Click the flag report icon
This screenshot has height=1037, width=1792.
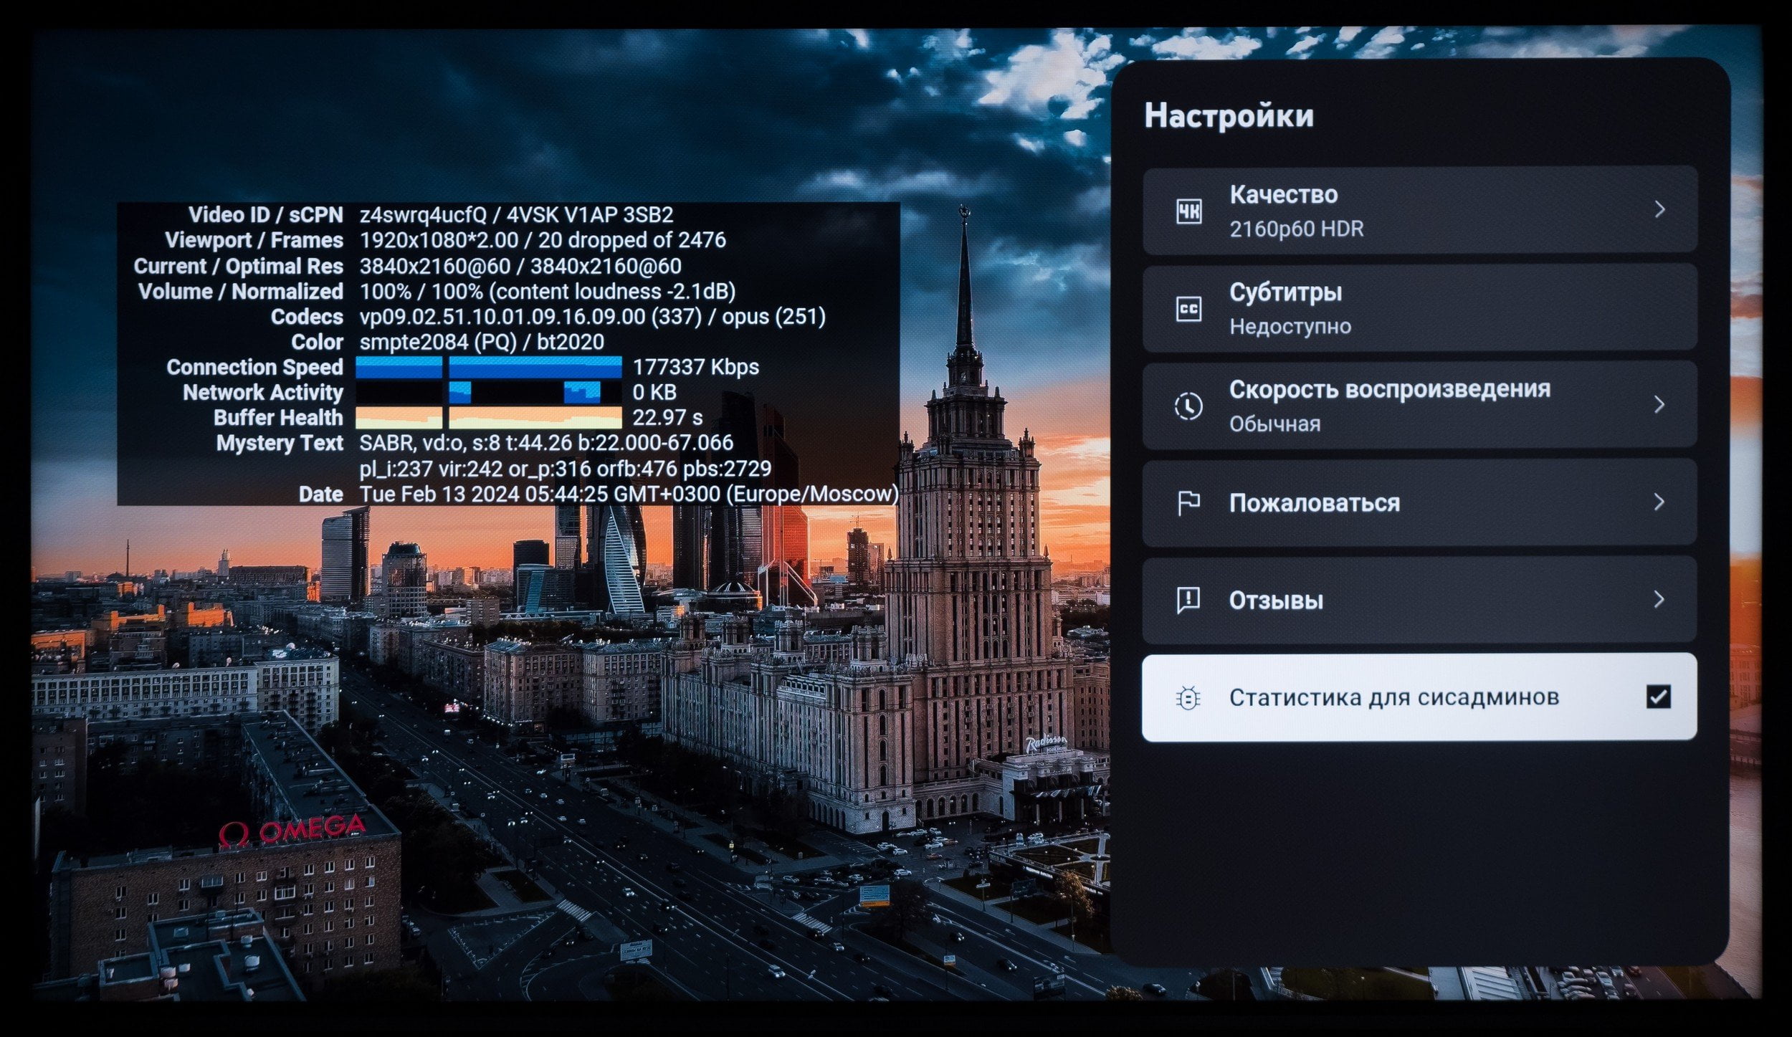[x=1188, y=503]
